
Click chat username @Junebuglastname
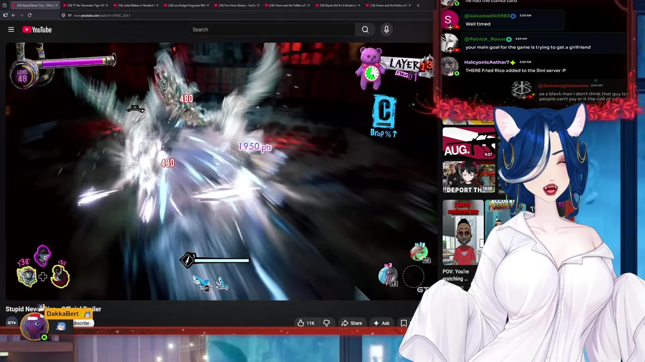pos(563,86)
